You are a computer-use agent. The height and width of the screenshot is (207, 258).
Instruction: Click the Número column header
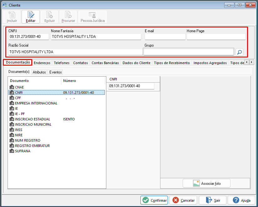pyautogui.click(x=83, y=81)
